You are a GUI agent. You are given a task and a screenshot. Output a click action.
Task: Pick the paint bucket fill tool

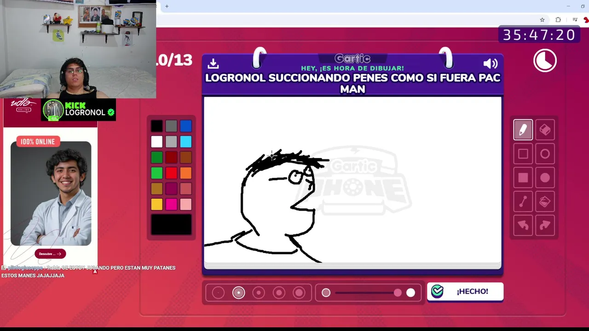point(545,202)
